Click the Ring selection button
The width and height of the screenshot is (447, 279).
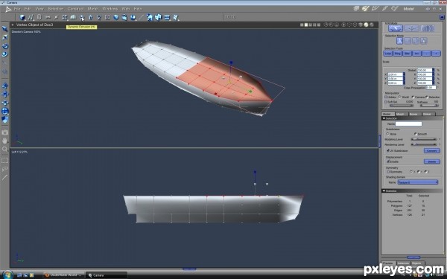[397, 54]
